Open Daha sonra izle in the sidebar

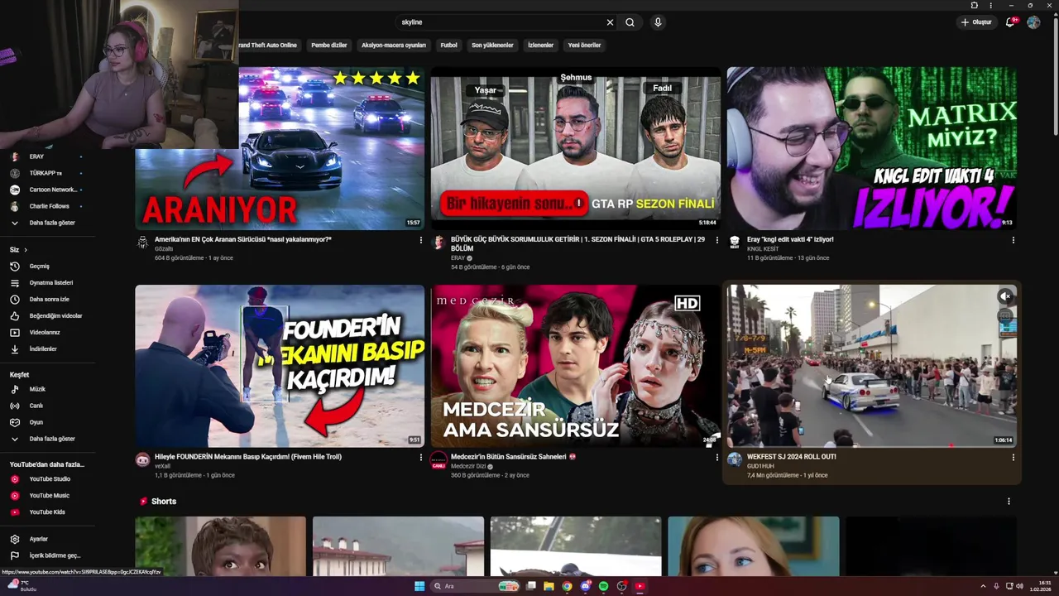(x=47, y=300)
